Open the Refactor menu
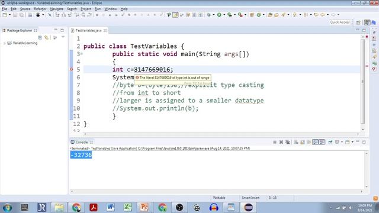 coord(40,9)
